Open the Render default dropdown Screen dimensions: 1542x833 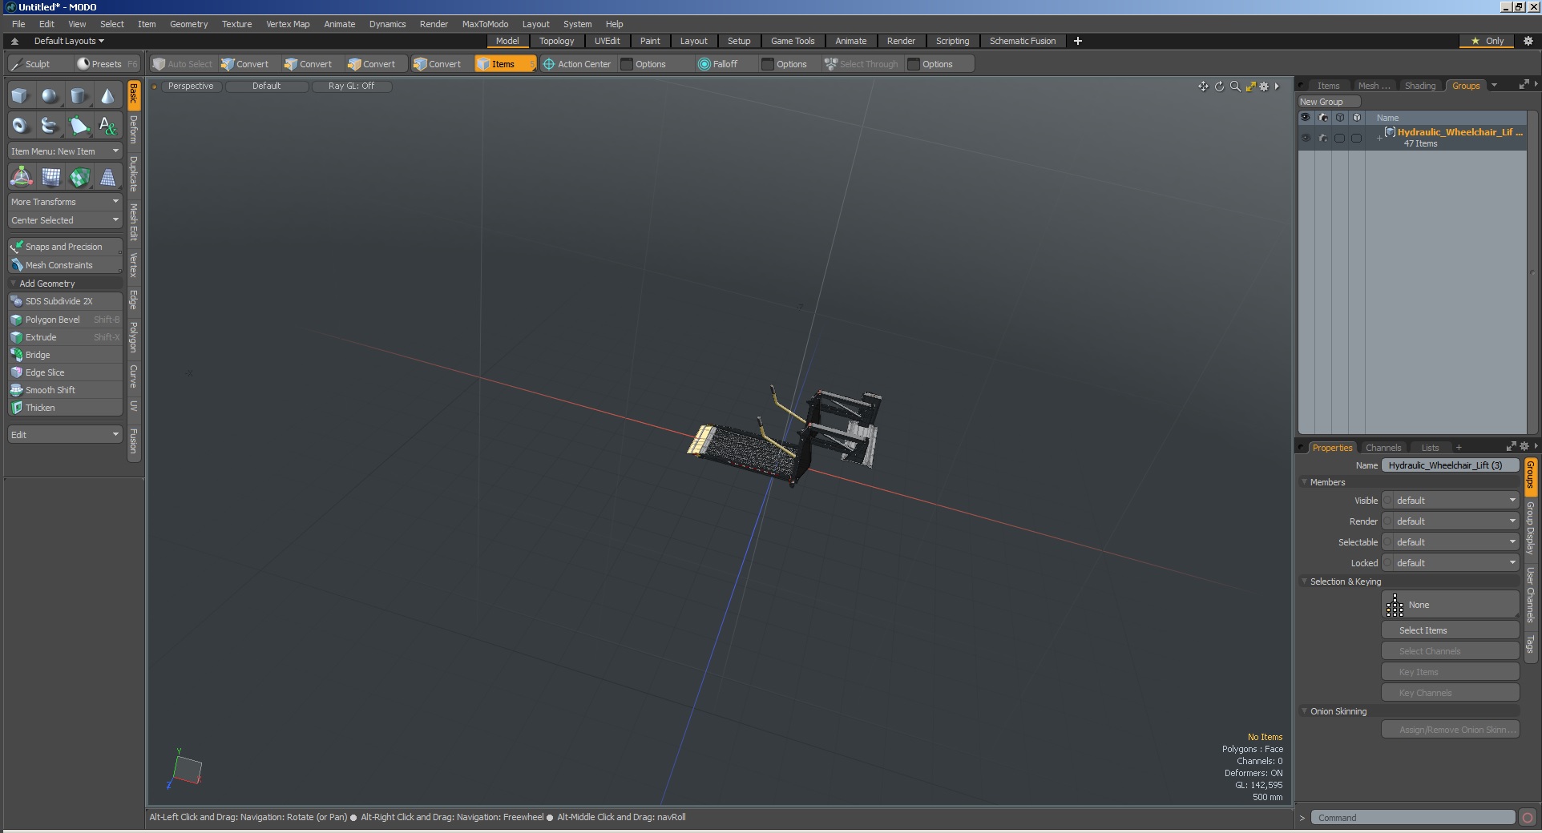1451,521
